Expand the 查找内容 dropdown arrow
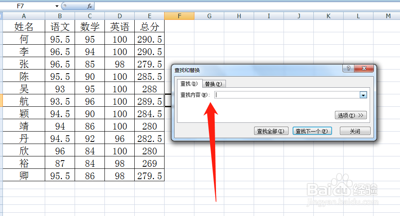Screen dimensions: 400x216 [x=363, y=95]
